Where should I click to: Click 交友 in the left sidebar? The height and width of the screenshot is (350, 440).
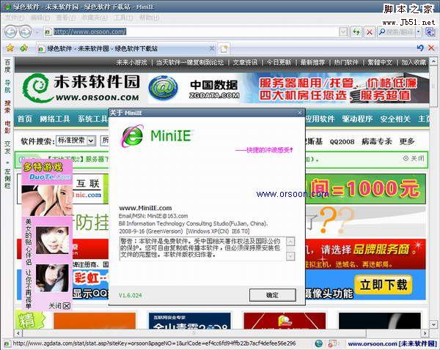(x=7, y=147)
